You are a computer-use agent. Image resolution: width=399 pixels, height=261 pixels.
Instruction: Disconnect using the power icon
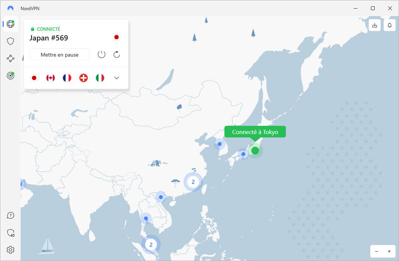tap(101, 54)
